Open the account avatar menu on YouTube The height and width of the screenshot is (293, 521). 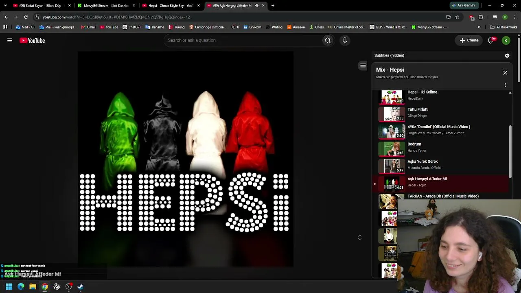click(x=506, y=40)
